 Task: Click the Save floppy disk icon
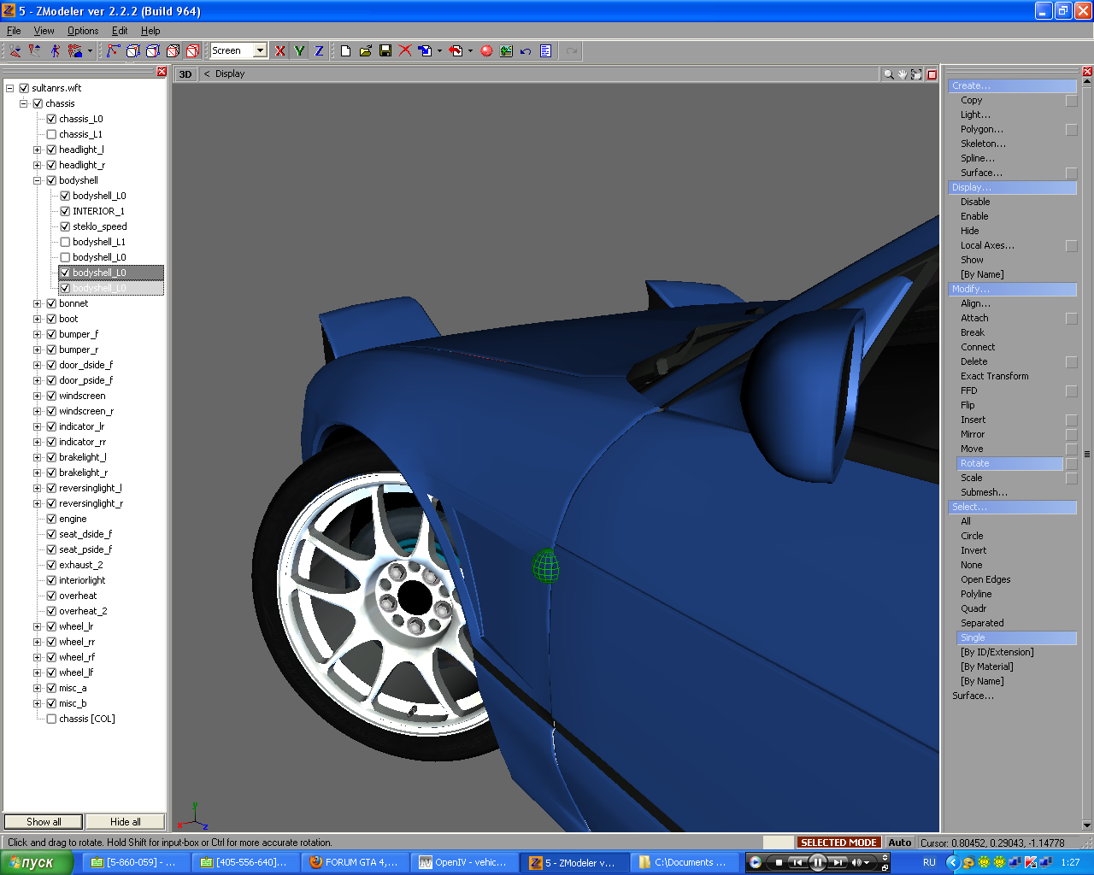(385, 51)
